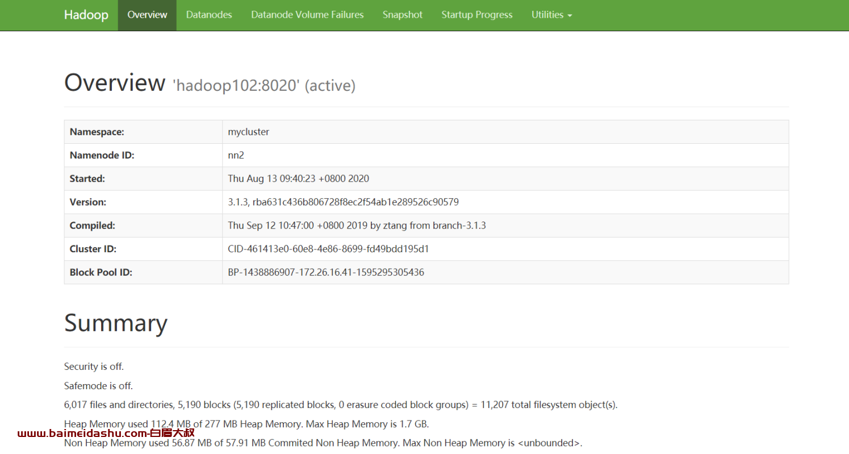Click the Namespace: label cell
Viewport: 849px width, 454px height.
coord(143,132)
